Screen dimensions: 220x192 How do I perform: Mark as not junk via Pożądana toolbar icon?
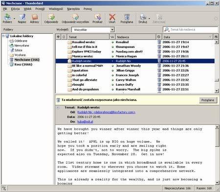point(127,18)
